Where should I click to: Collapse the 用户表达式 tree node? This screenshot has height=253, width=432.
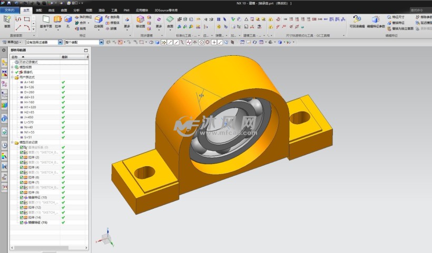point(12,77)
